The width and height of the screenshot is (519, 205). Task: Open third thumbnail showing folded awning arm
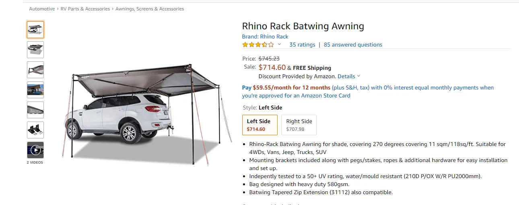[35, 70]
